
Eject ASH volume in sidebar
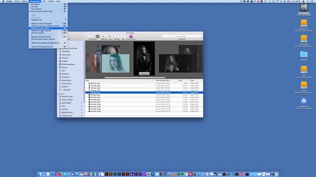point(81,106)
